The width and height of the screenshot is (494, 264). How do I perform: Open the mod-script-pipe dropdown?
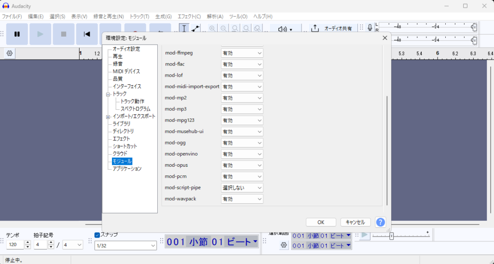click(242, 187)
